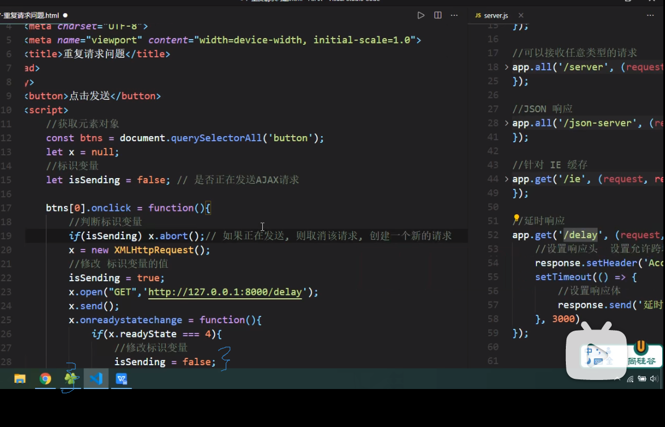Click onreadystatechange on line 25
This screenshot has height=427, width=665.
click(131, 320)
